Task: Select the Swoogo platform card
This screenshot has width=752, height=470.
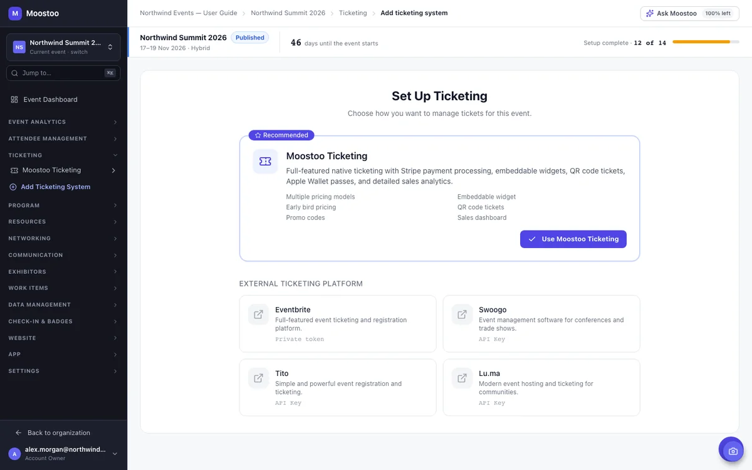Action: click(541, 324)
